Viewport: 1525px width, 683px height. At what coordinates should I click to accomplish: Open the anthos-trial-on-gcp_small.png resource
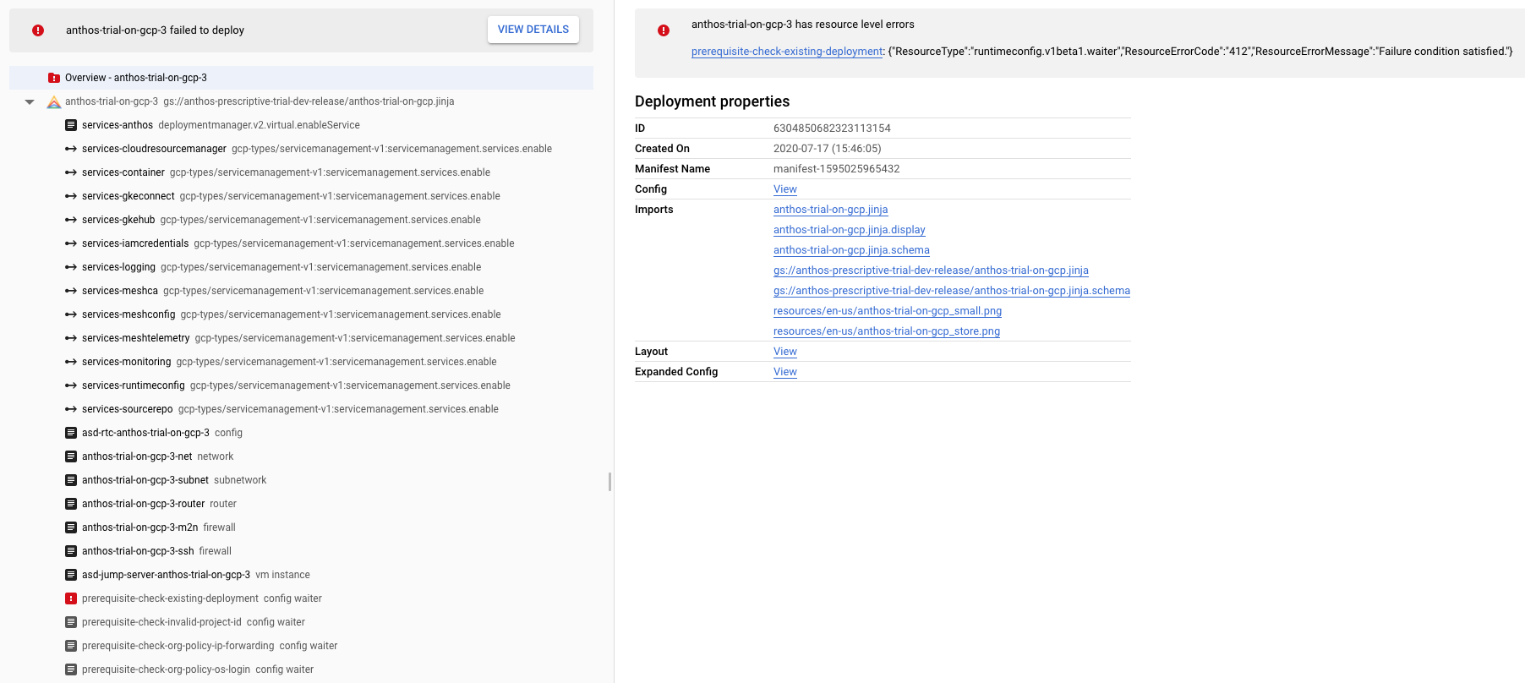888,311
